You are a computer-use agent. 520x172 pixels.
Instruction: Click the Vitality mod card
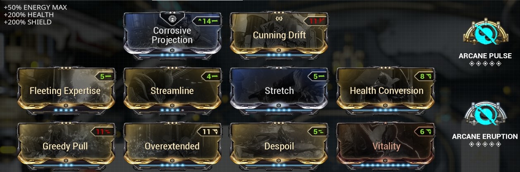pyautogui.click(x=386, y=146)
